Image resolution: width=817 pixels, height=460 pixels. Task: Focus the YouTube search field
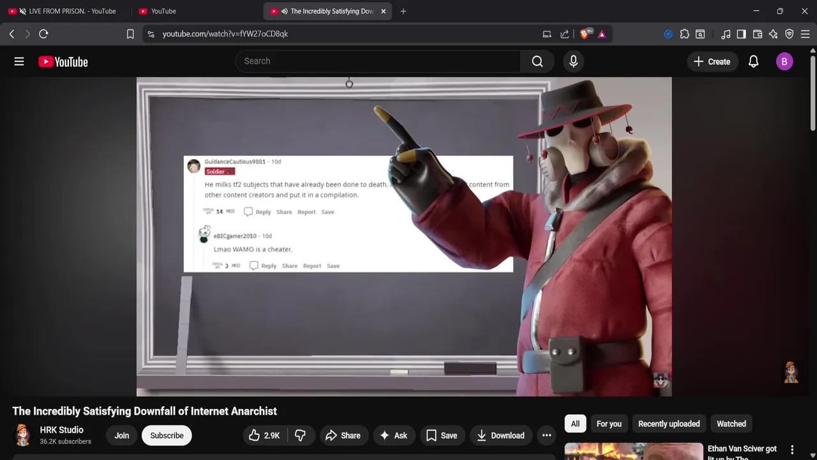378,61
